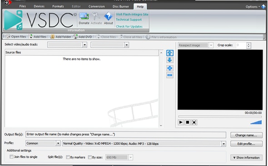Adjust the blue volume level bars
The height and width of the screenshot is (166, 268).
(x=256, y=122)
